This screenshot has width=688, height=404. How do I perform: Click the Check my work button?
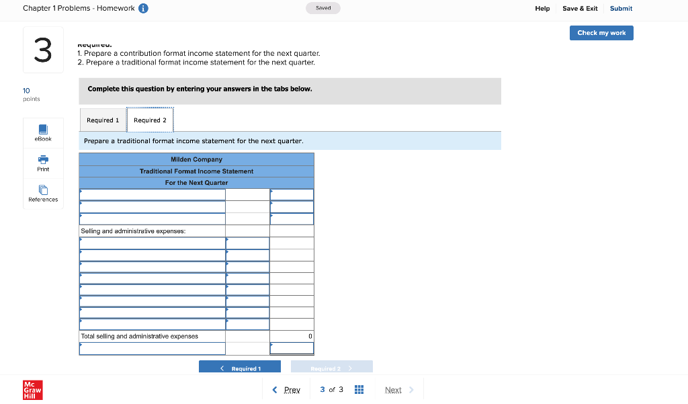coord(601,33)
